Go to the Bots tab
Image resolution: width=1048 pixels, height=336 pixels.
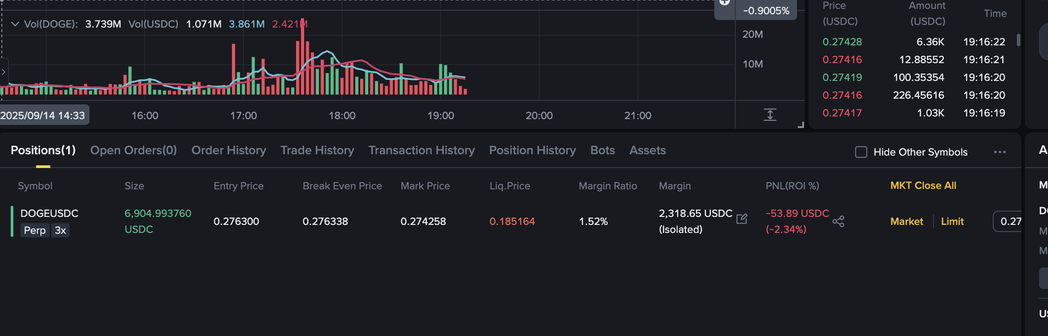603,150
